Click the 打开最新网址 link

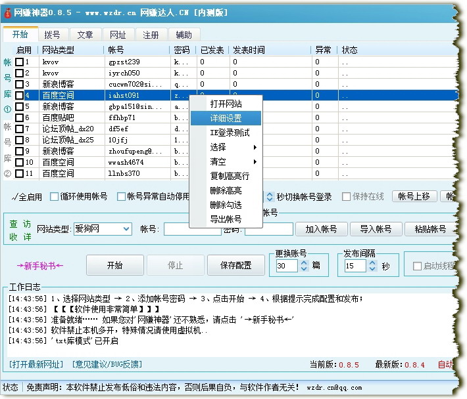(37, 364)
